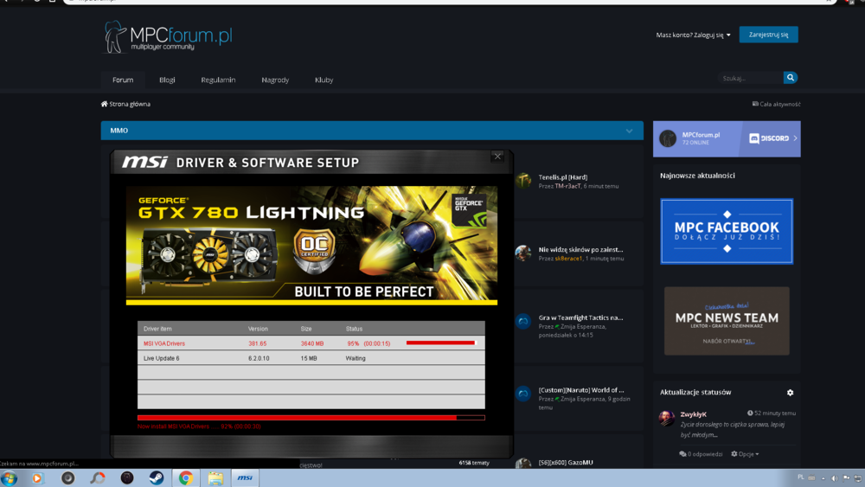Open the Regulamin tab

pos(218,80)
